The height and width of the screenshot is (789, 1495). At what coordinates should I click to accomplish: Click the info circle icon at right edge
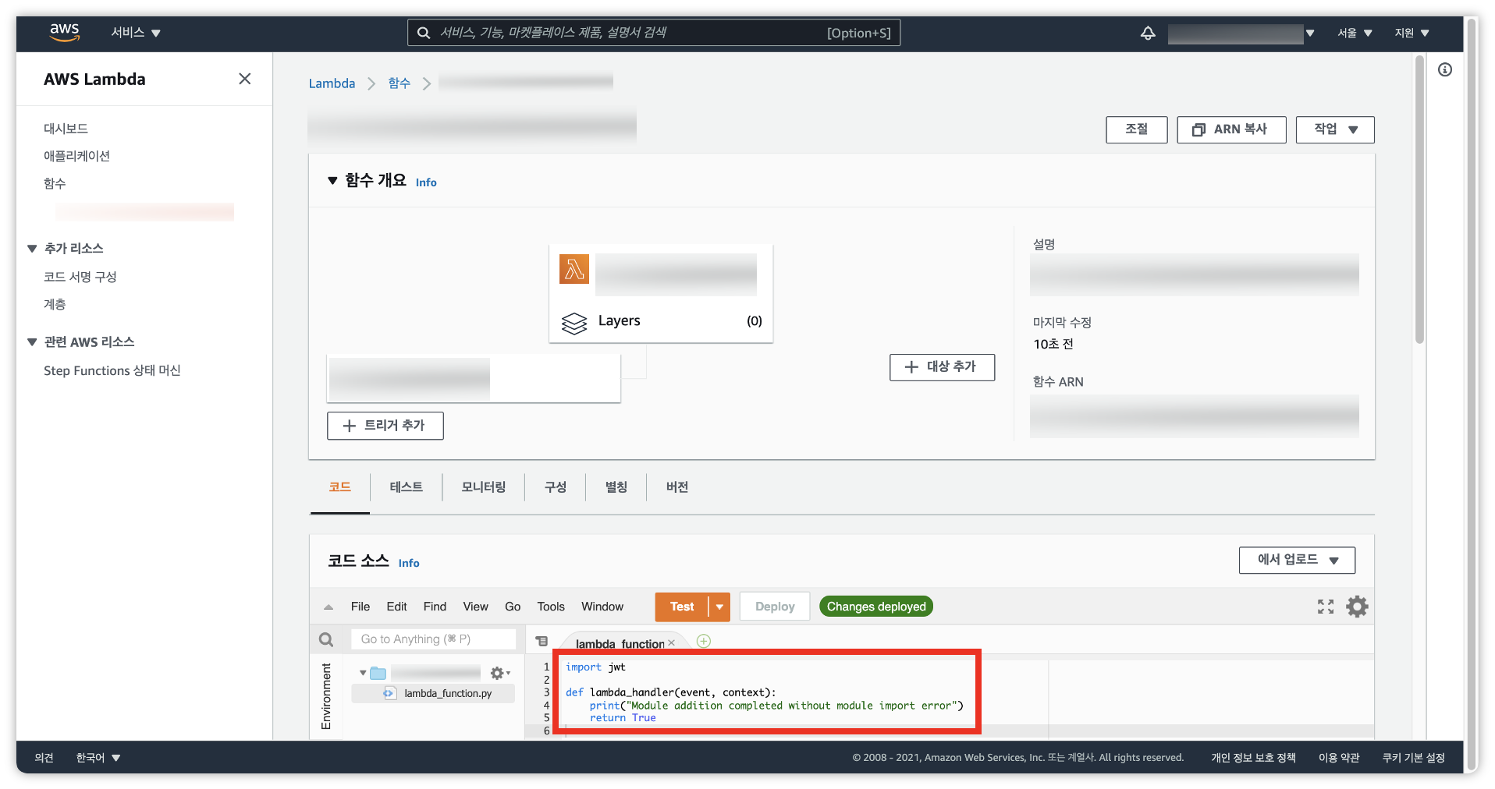pos(1445,69)
